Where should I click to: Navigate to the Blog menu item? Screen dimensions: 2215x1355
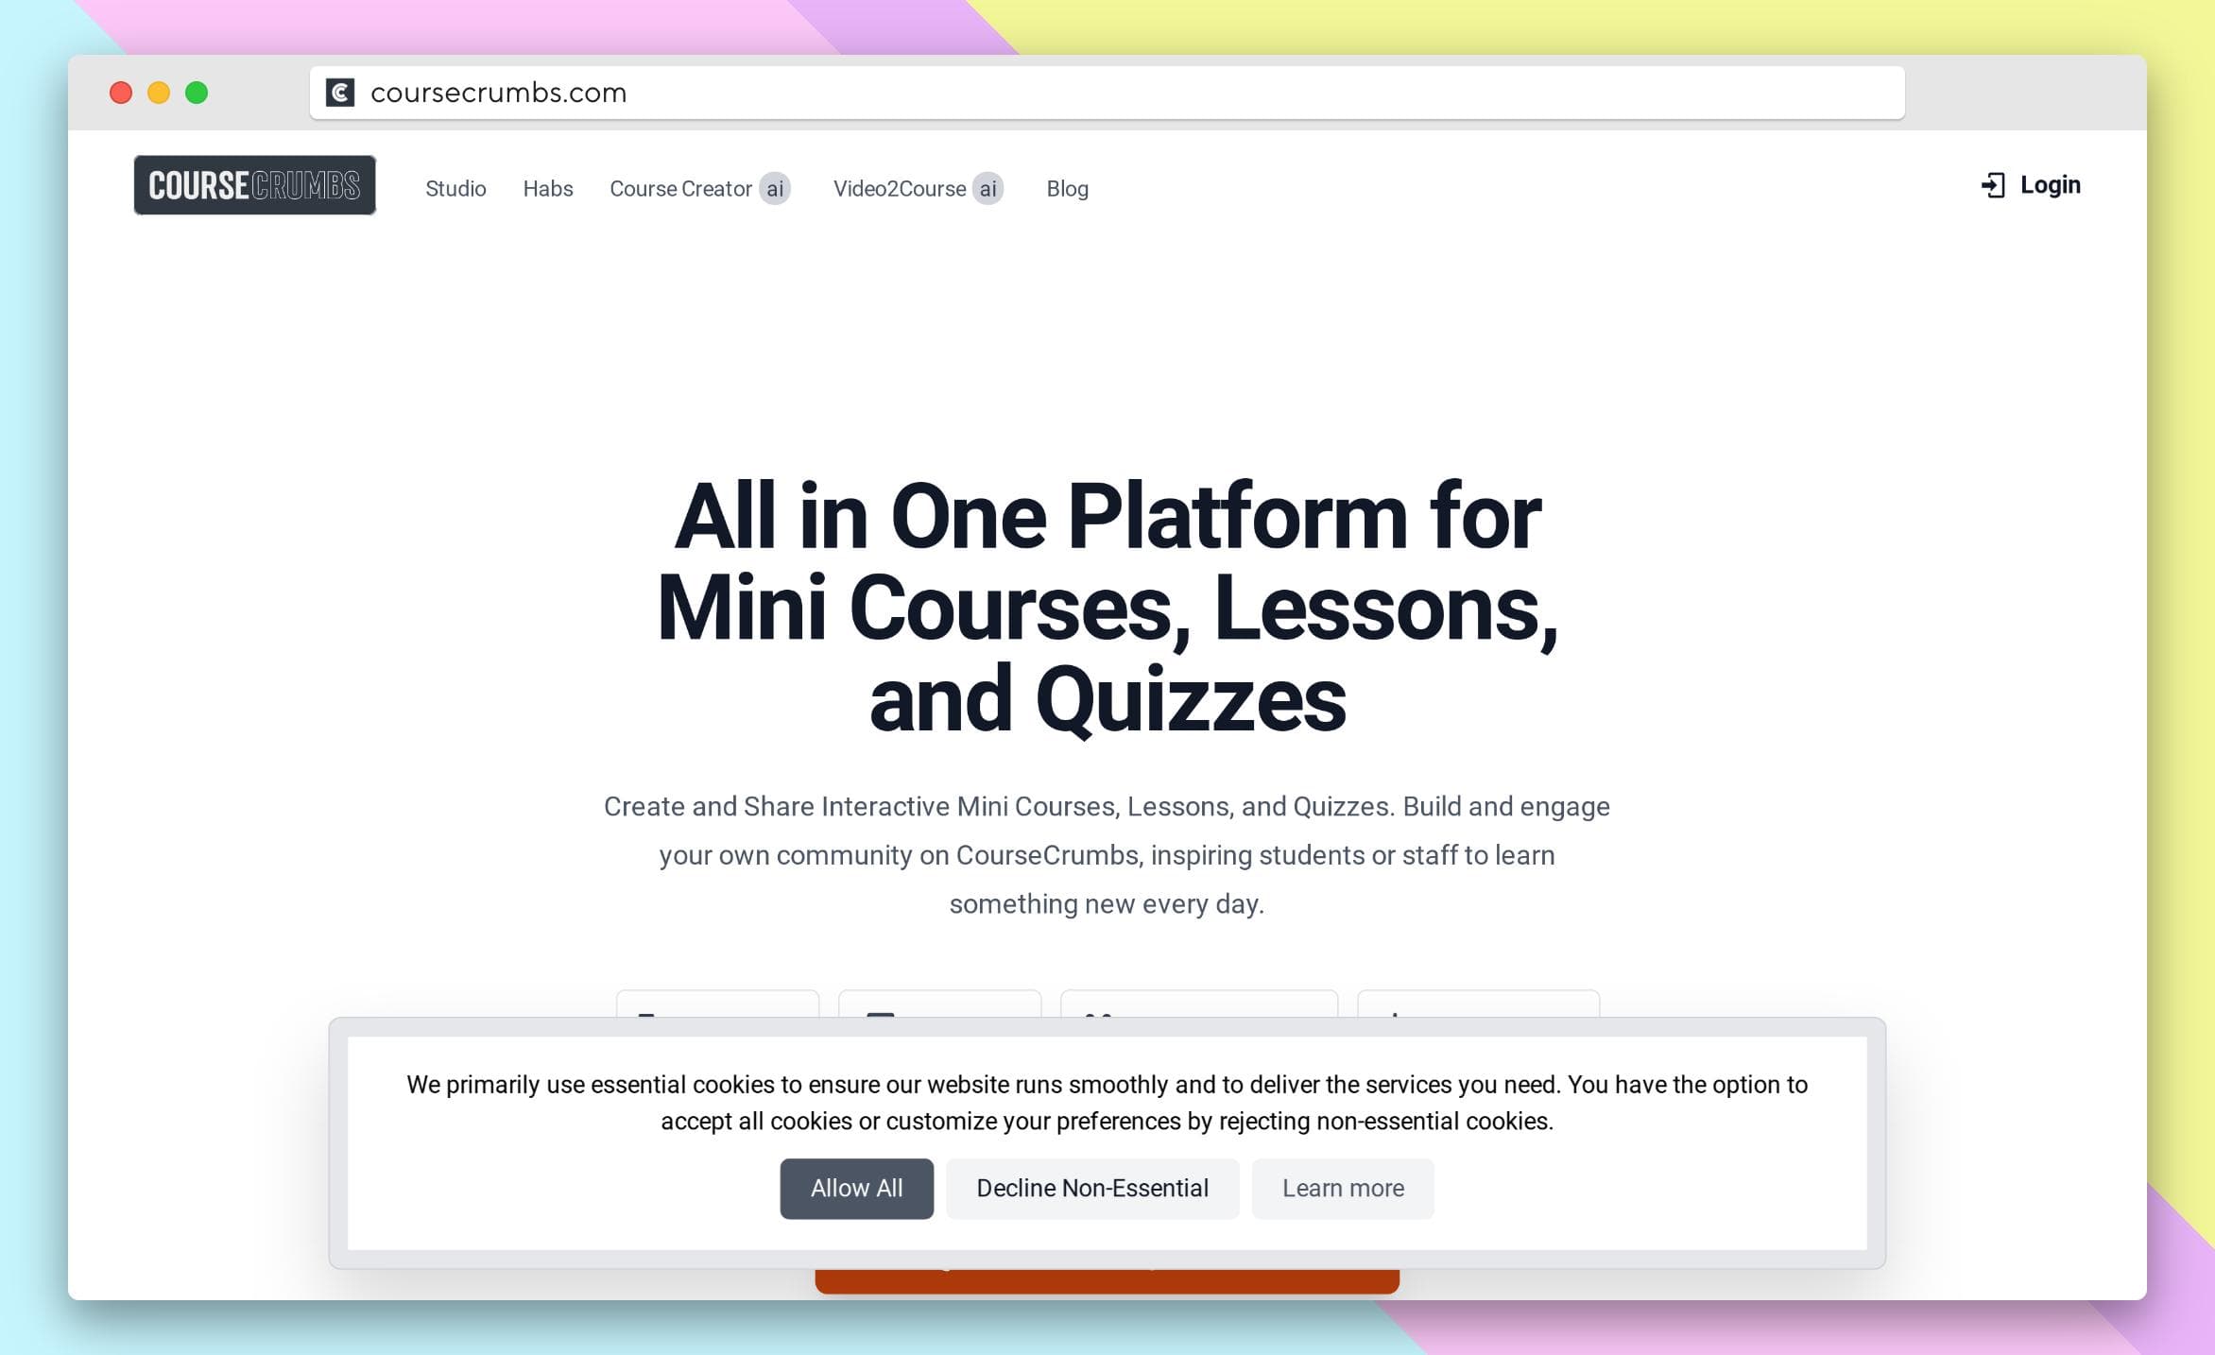[1066, 187]
